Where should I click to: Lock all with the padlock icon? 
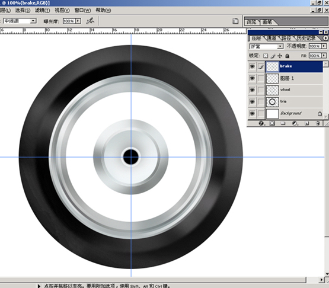pyautogui.click(x=288, y=56)
